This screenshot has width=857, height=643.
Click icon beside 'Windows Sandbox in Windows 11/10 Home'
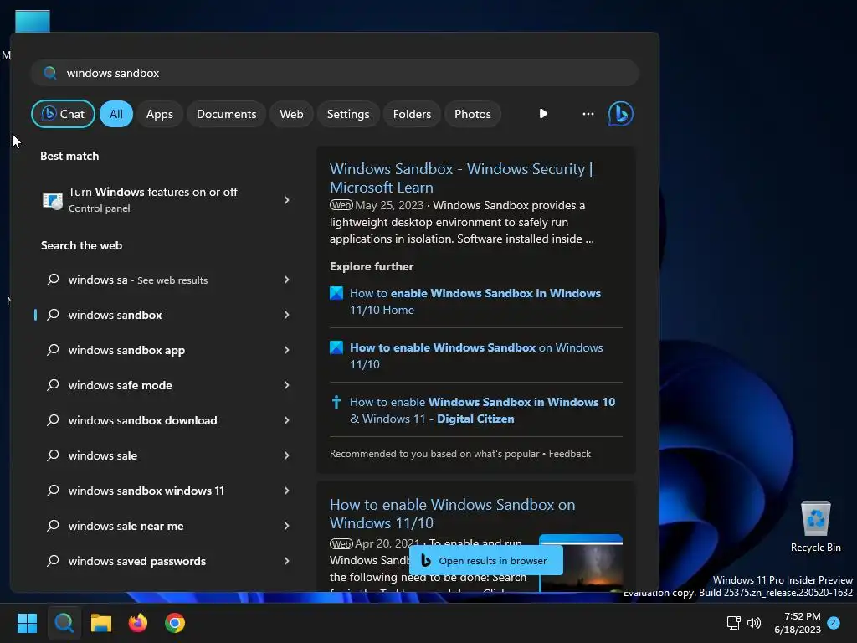[x=336, y=293]
